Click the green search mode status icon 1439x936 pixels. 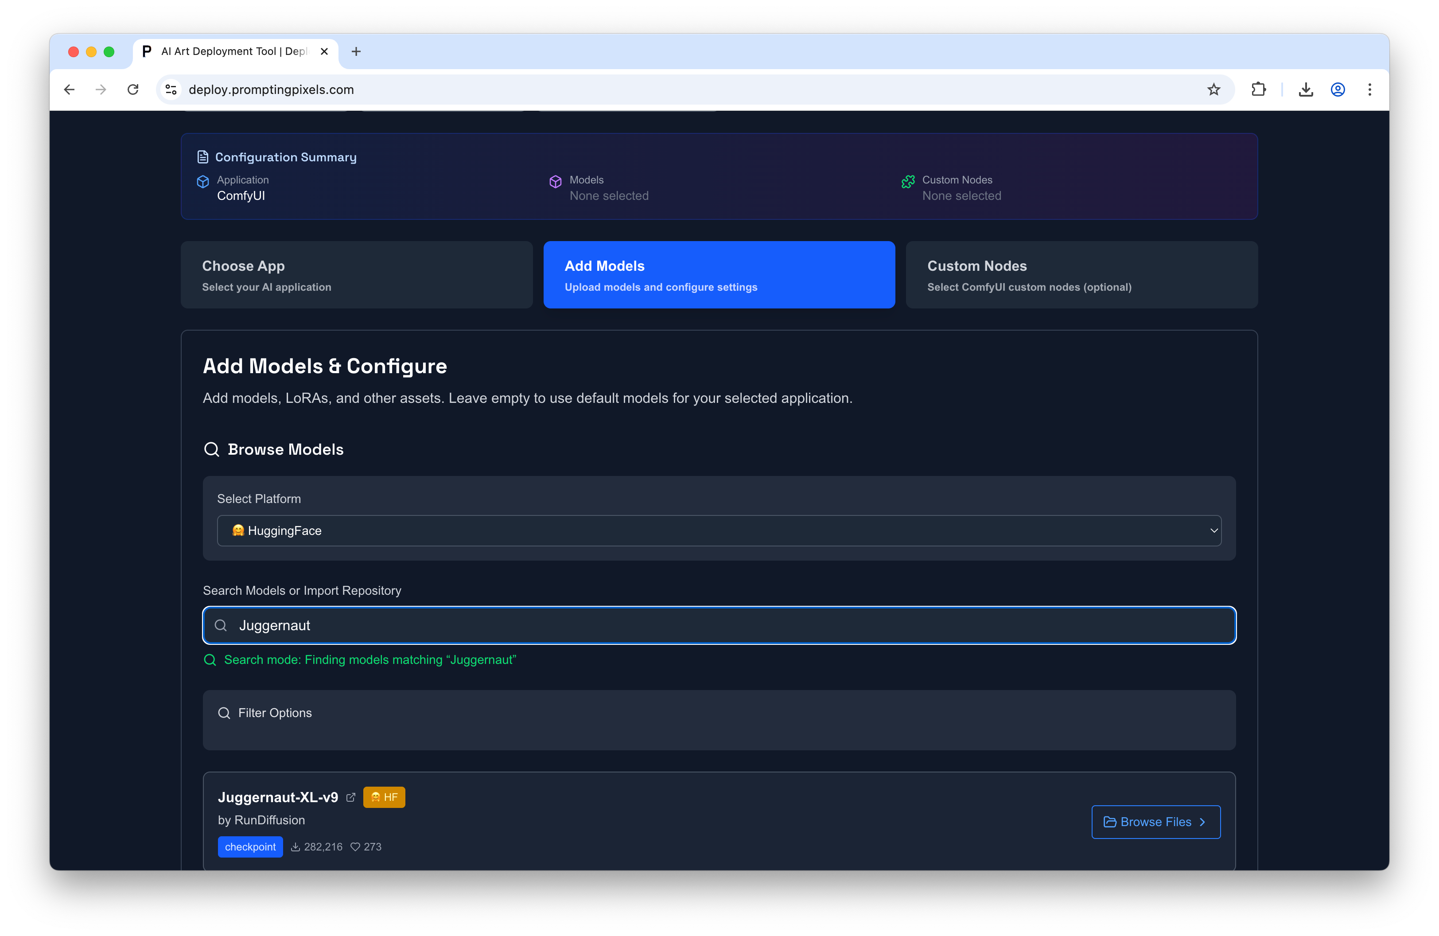tap(210, 659)
